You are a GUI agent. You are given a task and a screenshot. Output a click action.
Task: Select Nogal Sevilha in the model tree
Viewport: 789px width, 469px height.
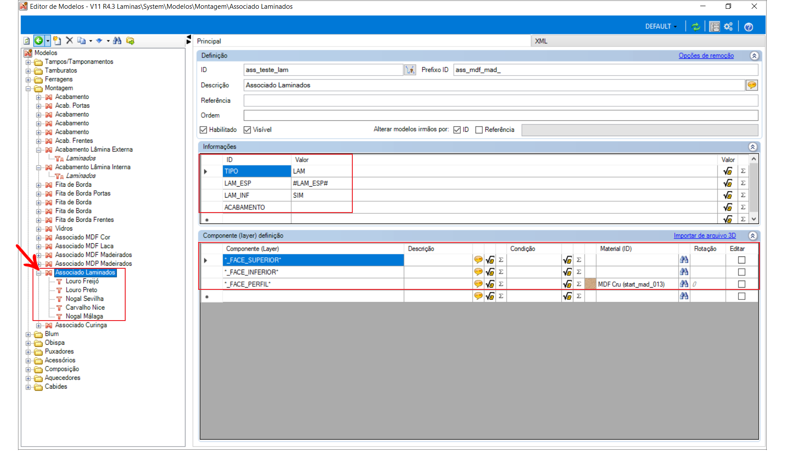(x=84, y=299)
